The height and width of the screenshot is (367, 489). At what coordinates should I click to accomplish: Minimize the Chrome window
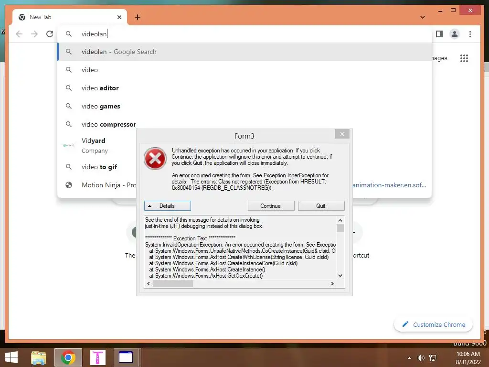[440, 11]
